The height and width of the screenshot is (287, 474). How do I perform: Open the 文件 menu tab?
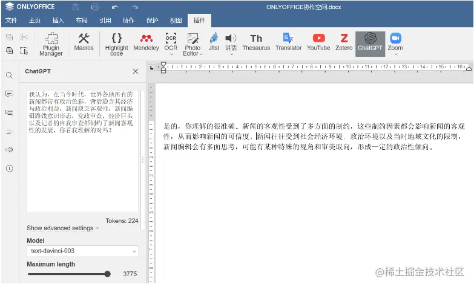(x=11, y=21)
